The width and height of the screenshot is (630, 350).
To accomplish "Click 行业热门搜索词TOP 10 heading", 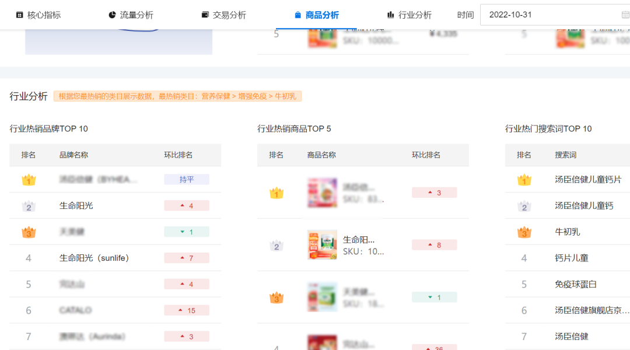I will (548, 129).
